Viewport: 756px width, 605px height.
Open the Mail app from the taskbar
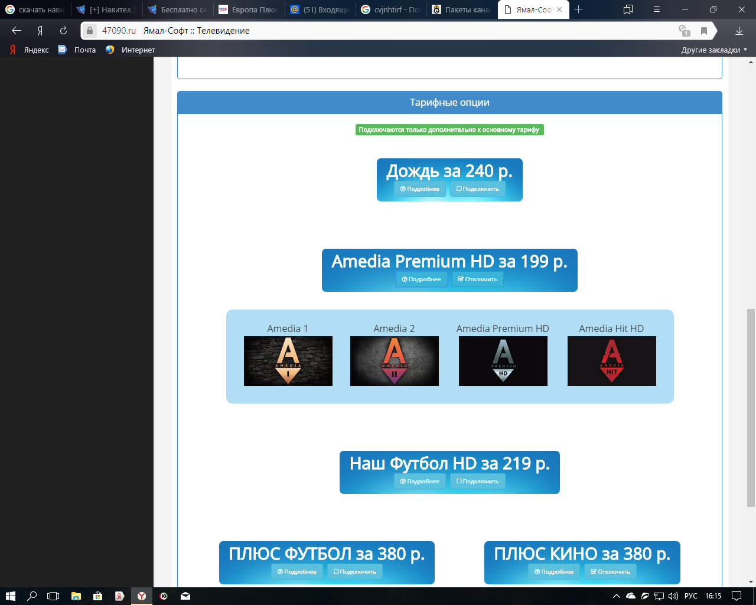click(185, 596)
